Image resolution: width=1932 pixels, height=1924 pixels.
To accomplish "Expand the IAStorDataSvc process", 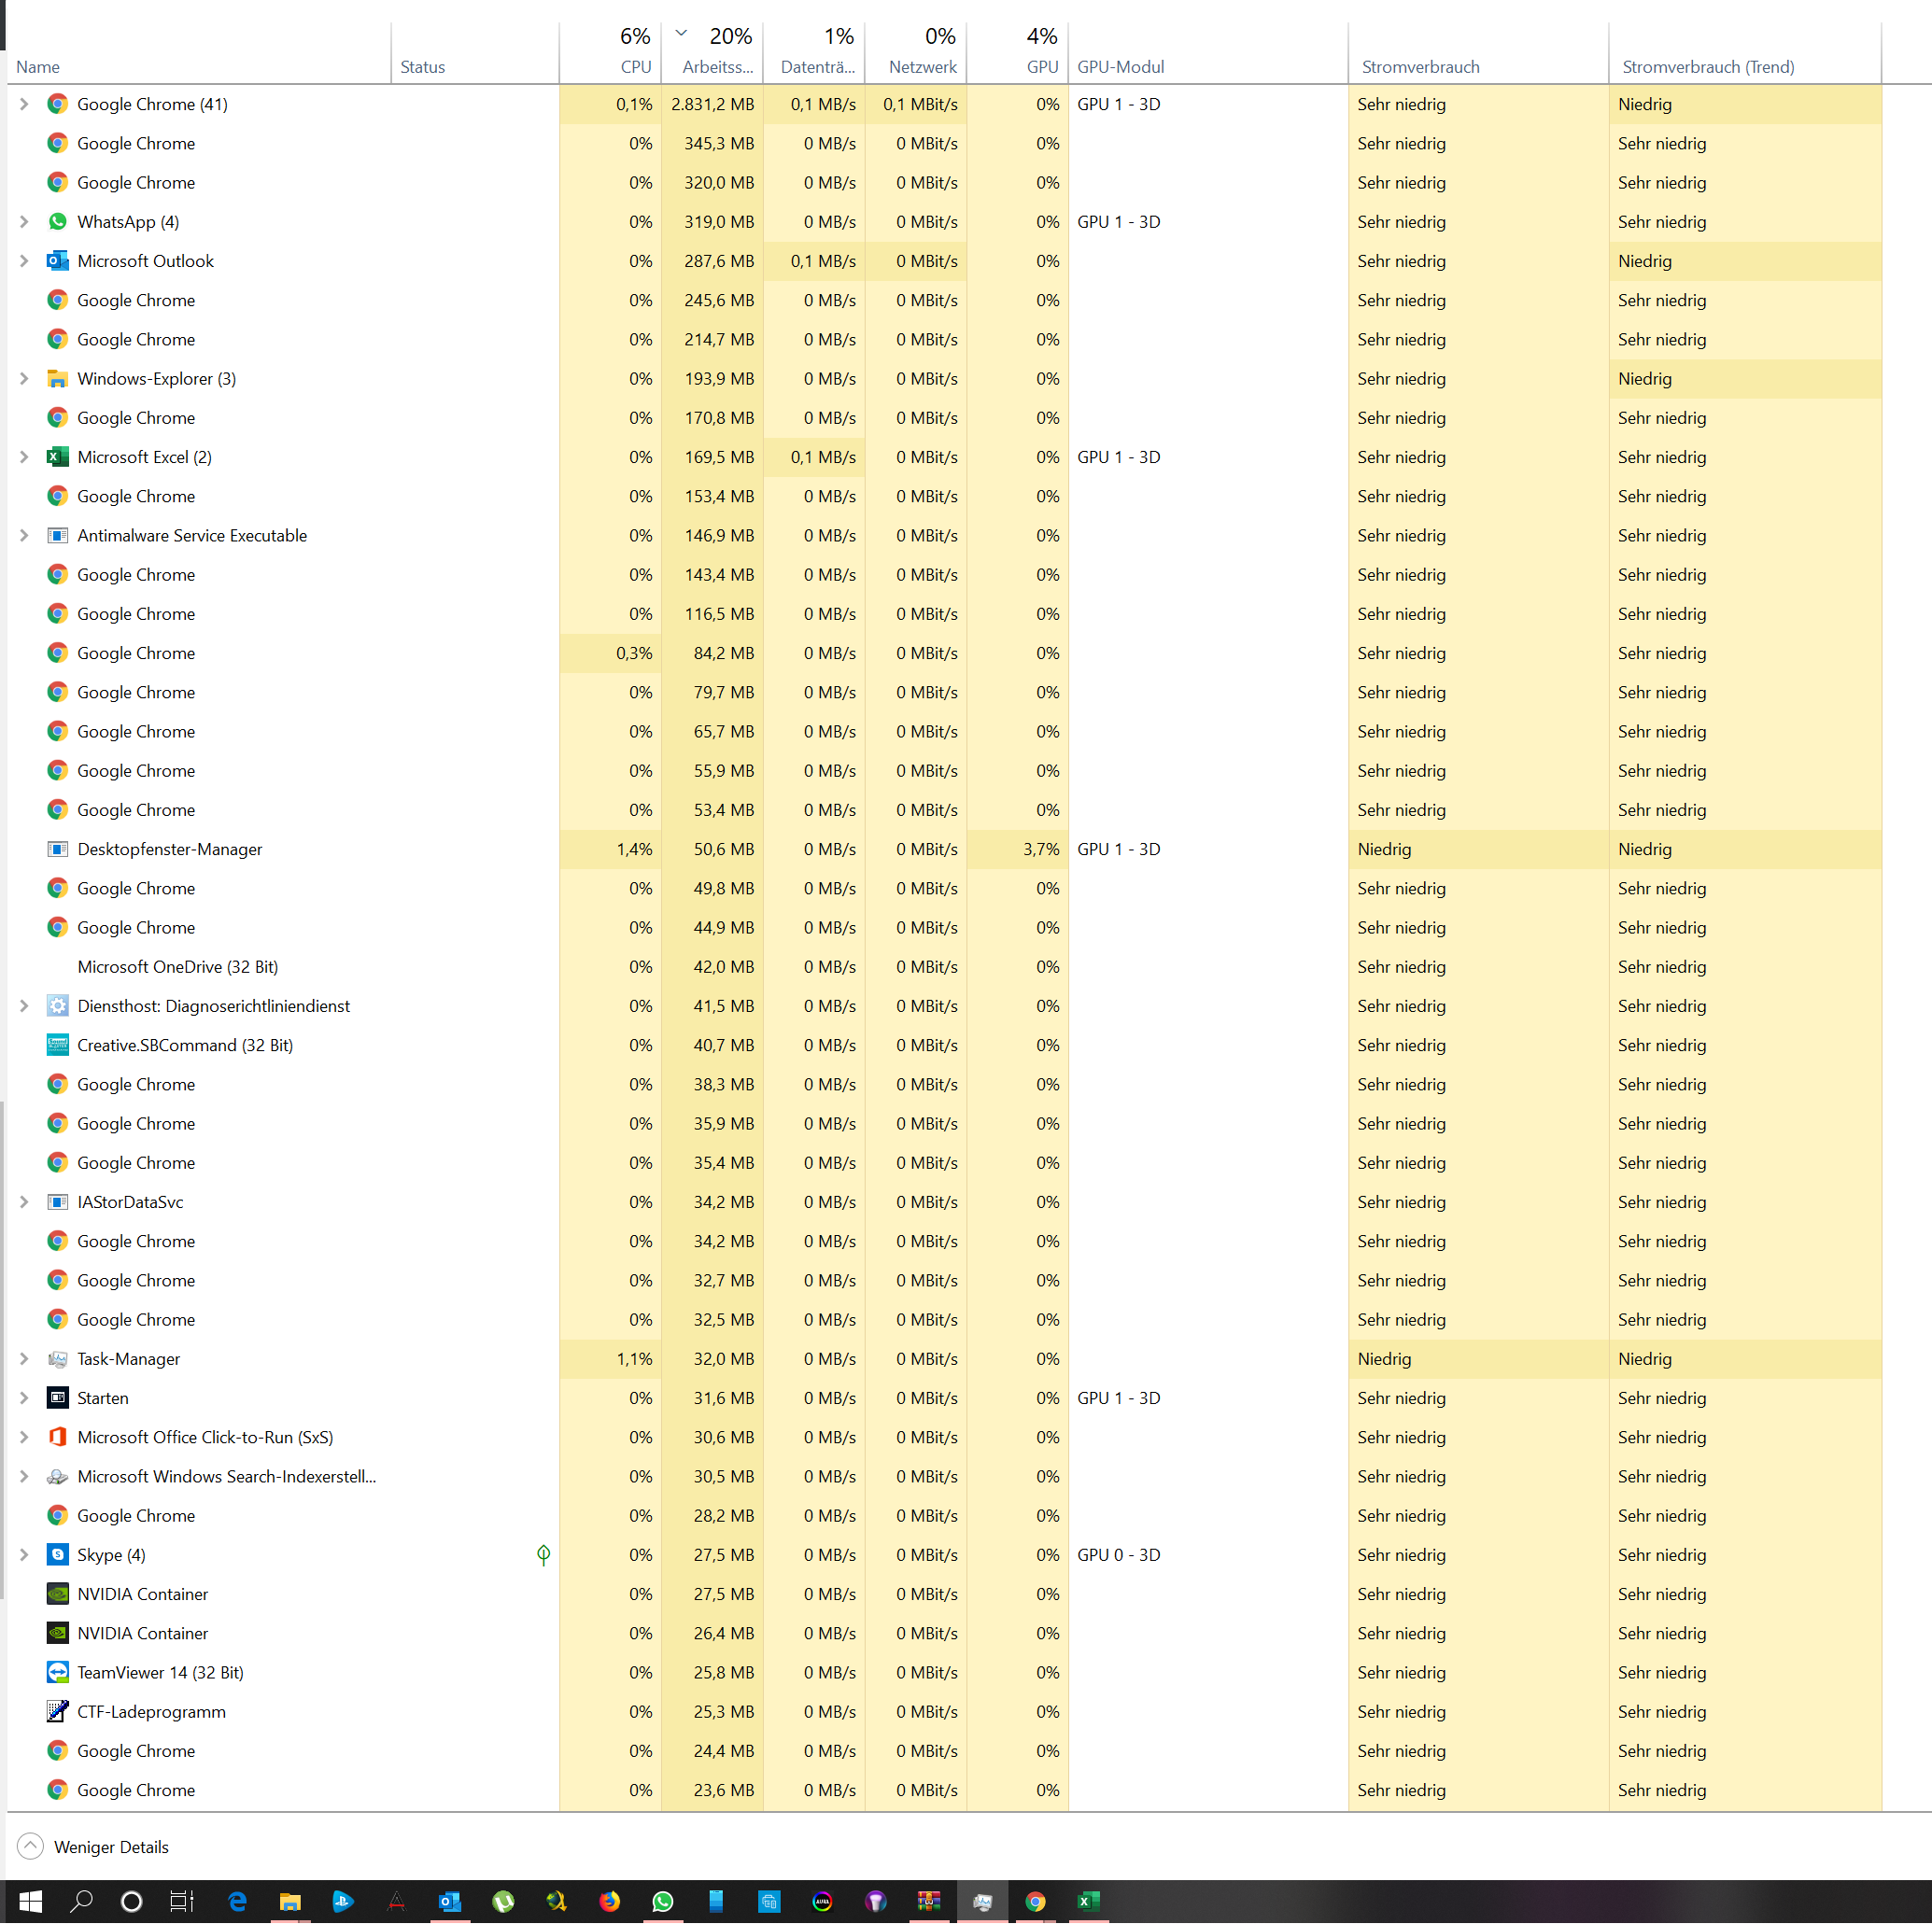I will point(24,1202).
